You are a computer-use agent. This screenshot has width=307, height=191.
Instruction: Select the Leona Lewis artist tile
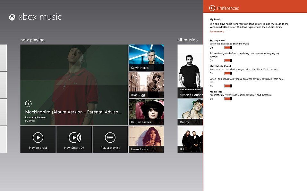coord(146,139)
